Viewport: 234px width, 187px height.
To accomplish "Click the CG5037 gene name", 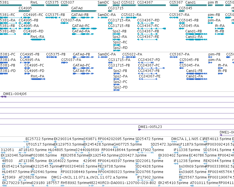I will click(67, 2).
